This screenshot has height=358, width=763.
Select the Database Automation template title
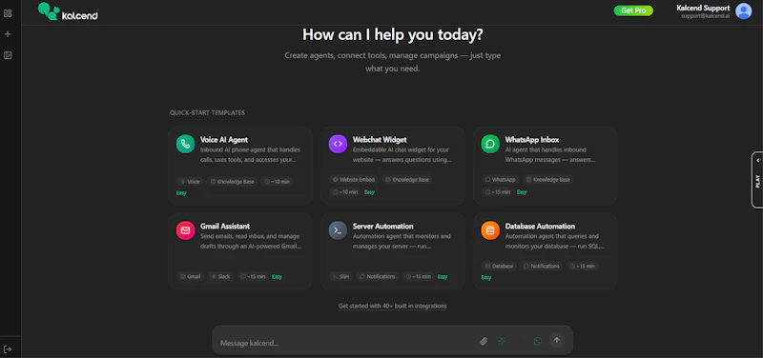coord(540,227)
